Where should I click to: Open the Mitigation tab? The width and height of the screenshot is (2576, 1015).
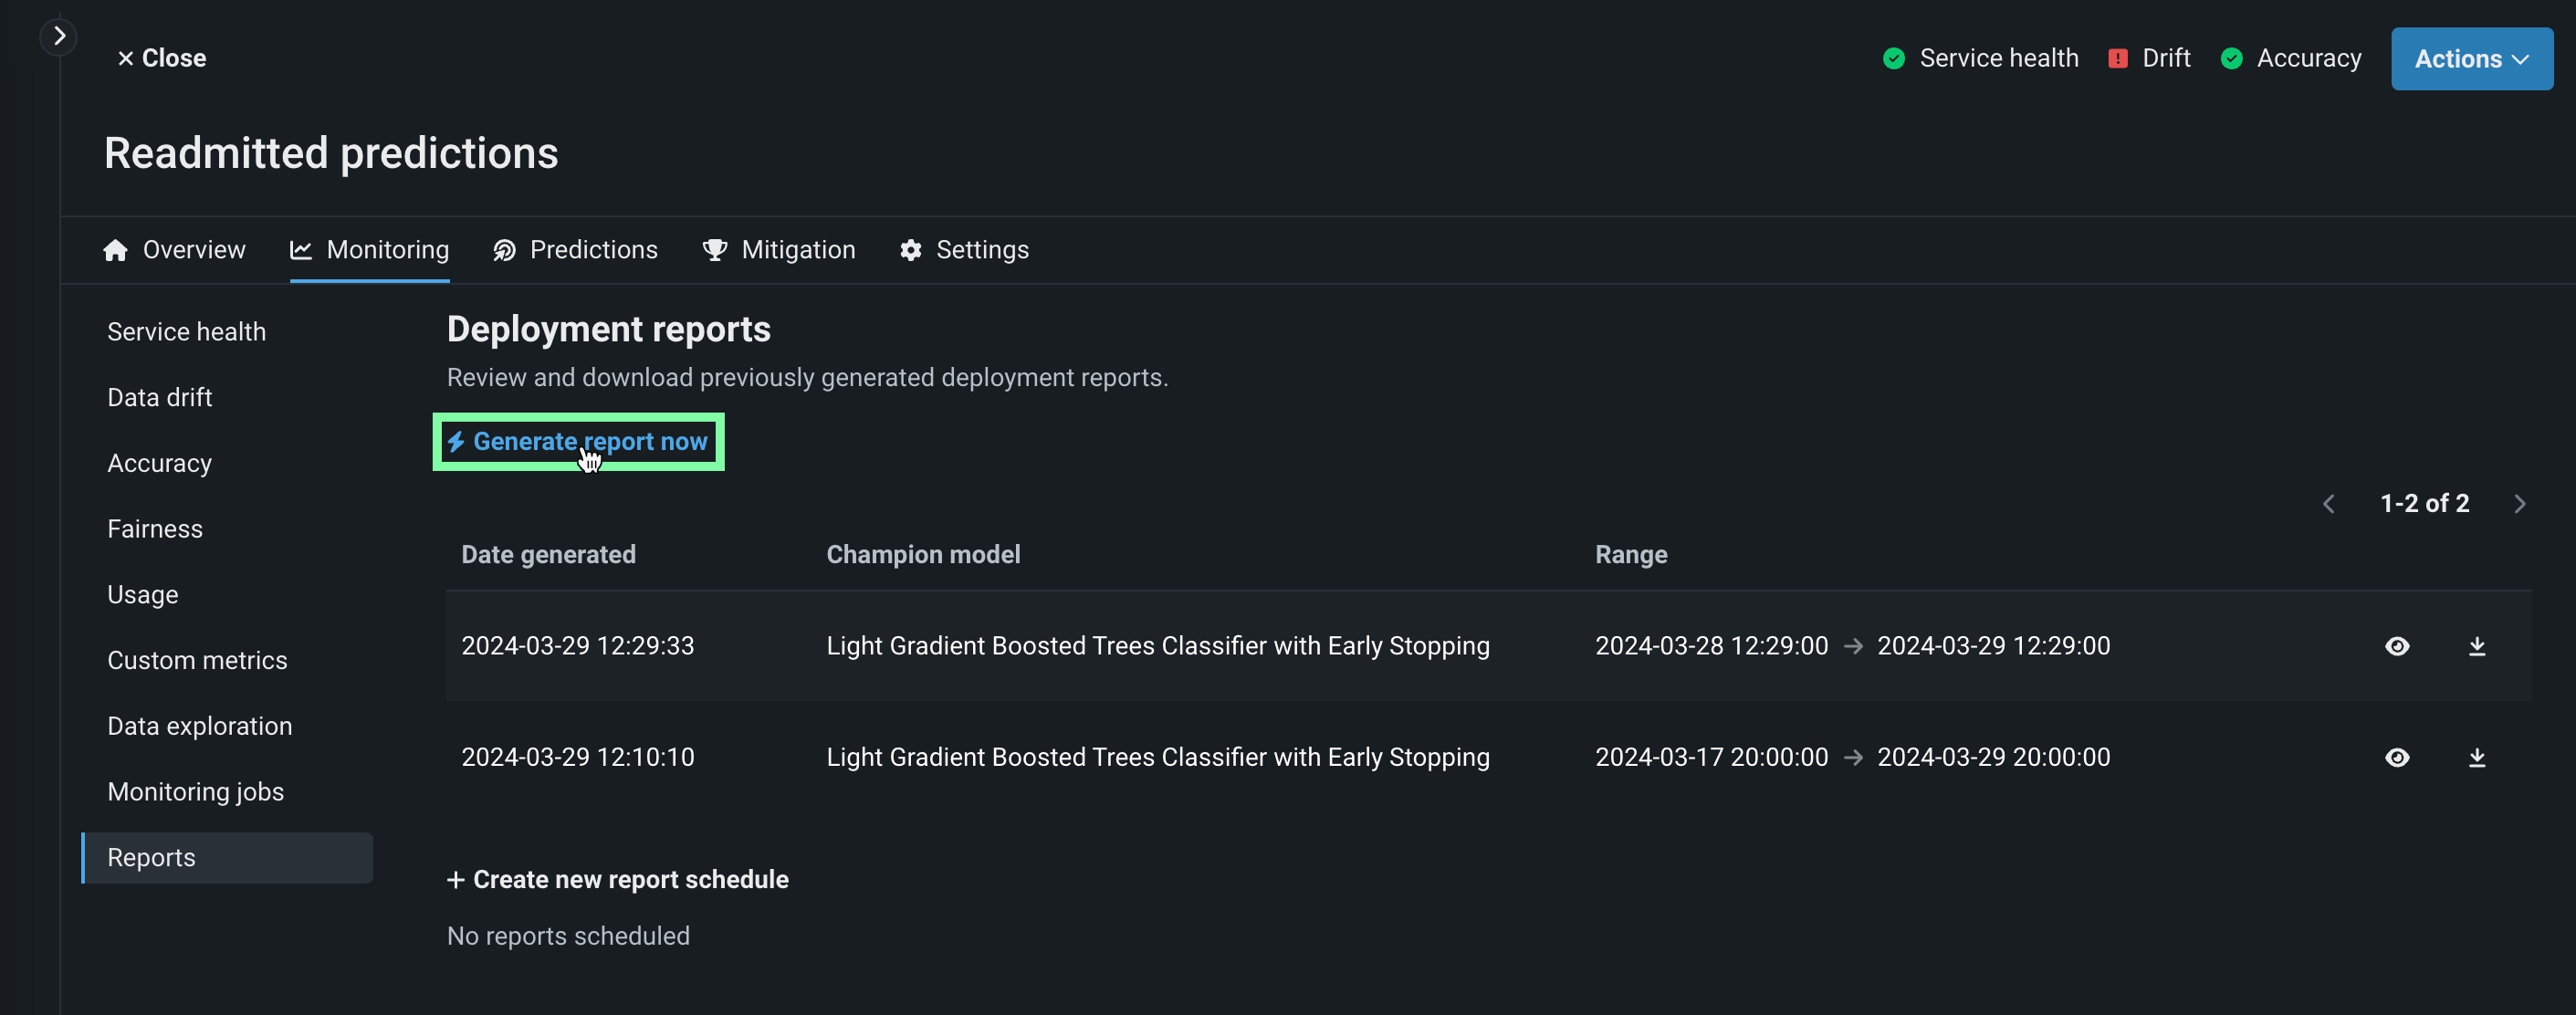[x=779, y=250]
